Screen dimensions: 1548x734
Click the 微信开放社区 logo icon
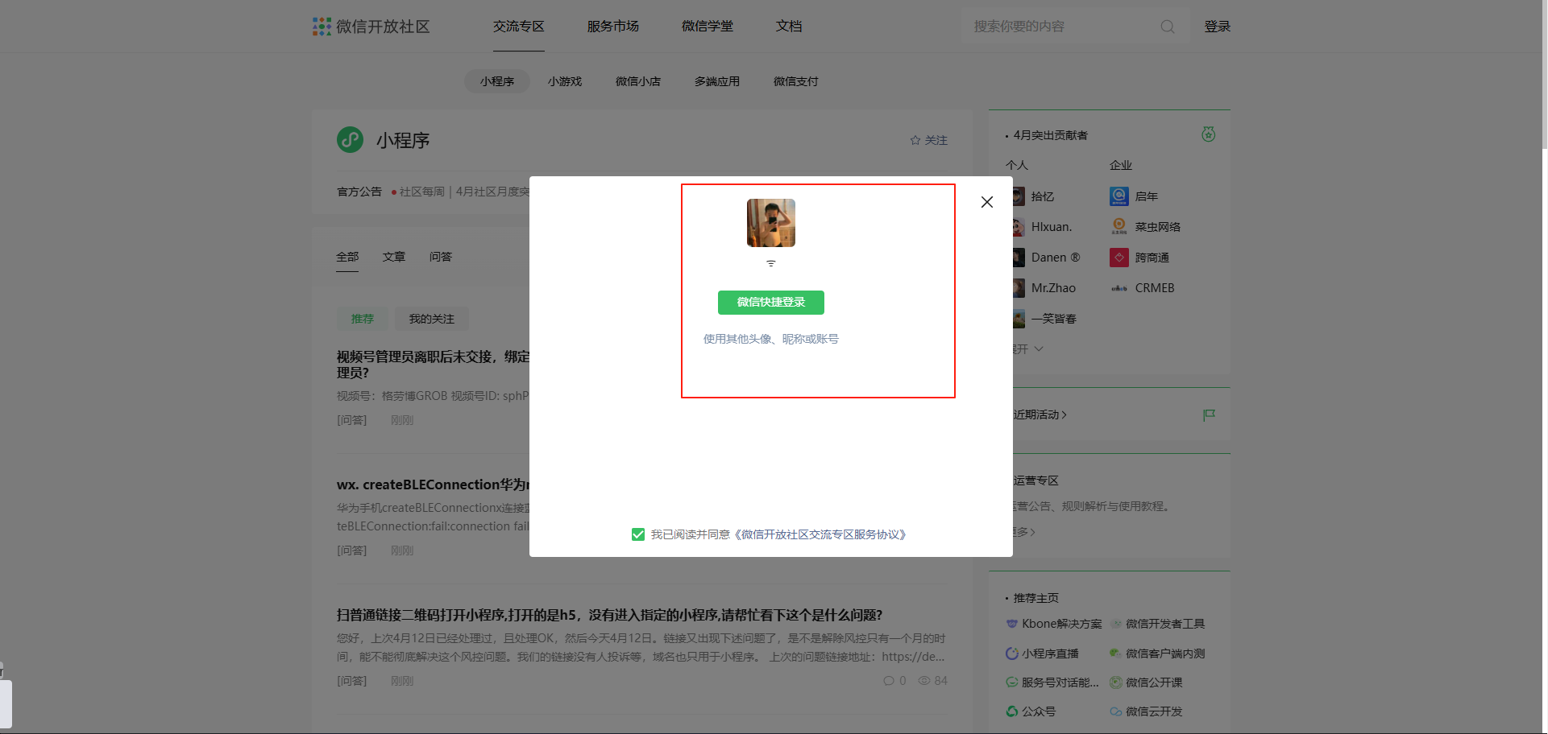pyautogui.click(x=322, y=27)
